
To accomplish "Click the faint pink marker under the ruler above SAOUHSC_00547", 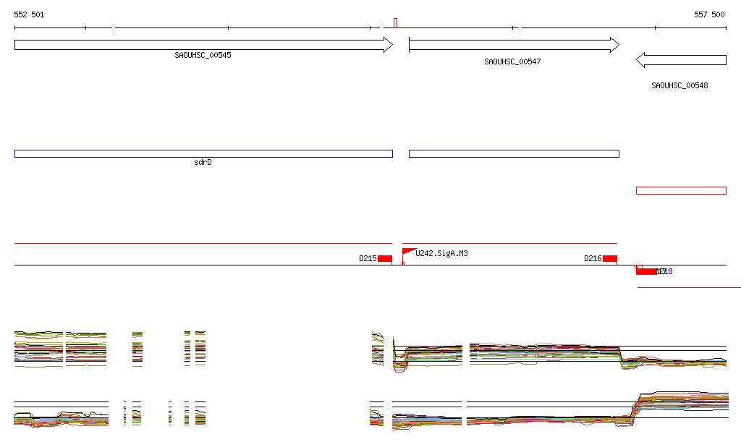I will click(520, 32).
